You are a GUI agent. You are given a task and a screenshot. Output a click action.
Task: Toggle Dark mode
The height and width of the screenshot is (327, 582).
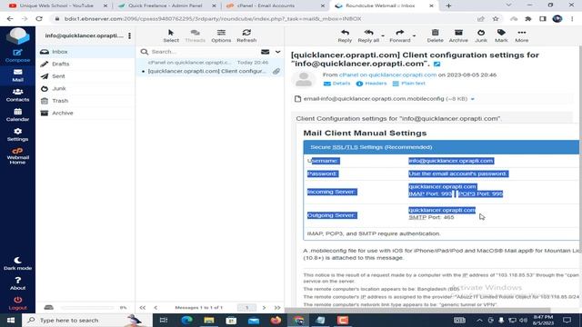17,263
